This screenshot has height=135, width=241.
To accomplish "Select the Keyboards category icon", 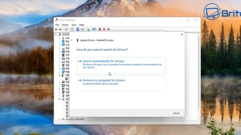I will pos(63,61).
